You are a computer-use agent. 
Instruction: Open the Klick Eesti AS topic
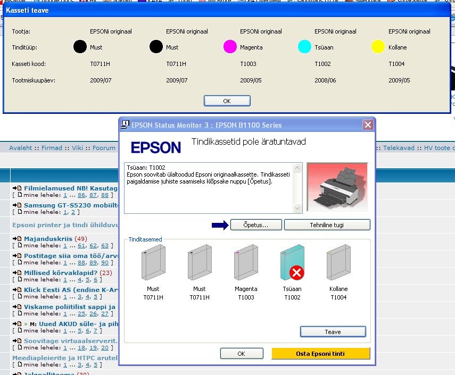pyautogui.click(x=71, y=290)
